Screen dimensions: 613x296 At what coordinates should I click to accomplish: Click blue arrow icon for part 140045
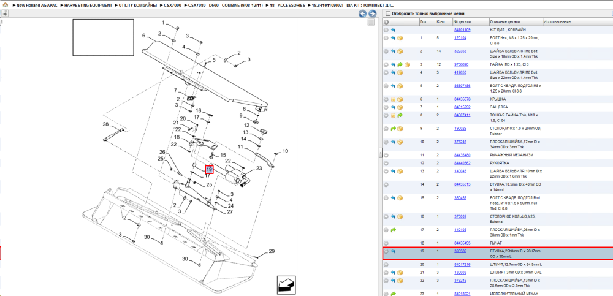click(x=394, y=171)
